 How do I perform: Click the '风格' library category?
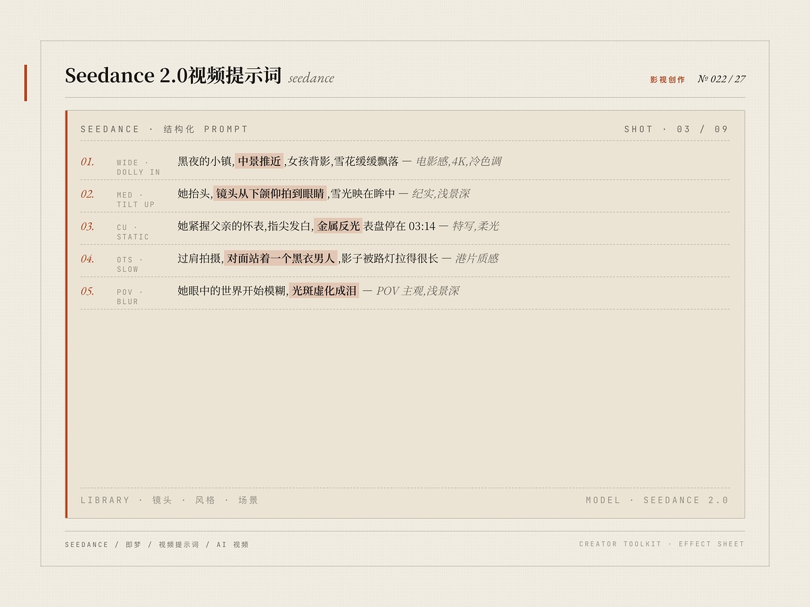click(205, 500)
